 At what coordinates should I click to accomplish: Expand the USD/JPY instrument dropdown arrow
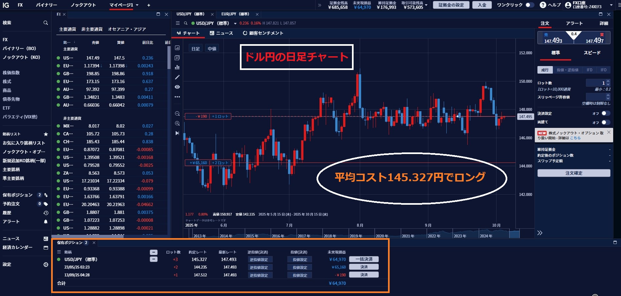(x=235, y=24)
